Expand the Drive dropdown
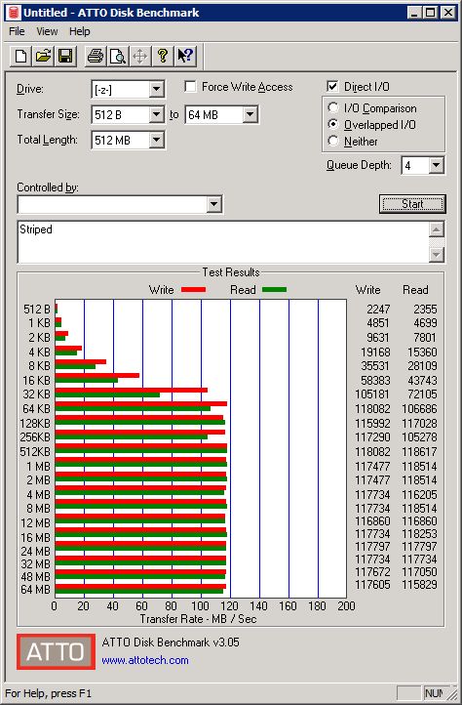The width and height of the screenshot is (462, 705). pyautogui.click(x=156, y=89)
